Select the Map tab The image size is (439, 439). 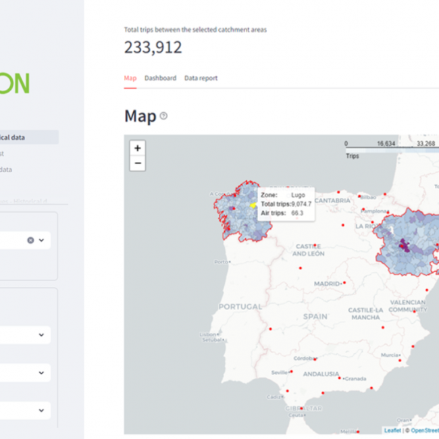click(130, 78)
